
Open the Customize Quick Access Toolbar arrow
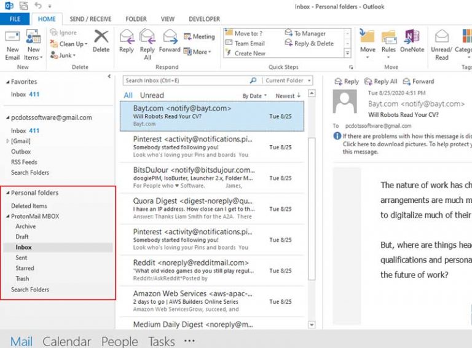pyautogui.click(x=50, y=6)
